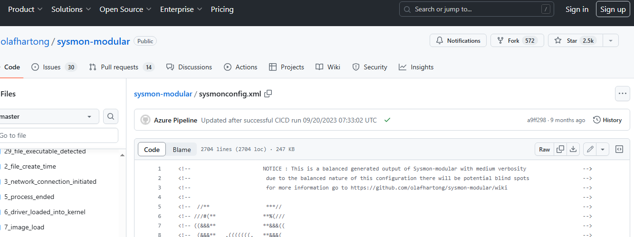Open the Projects tab

click(x=286, y=67)
